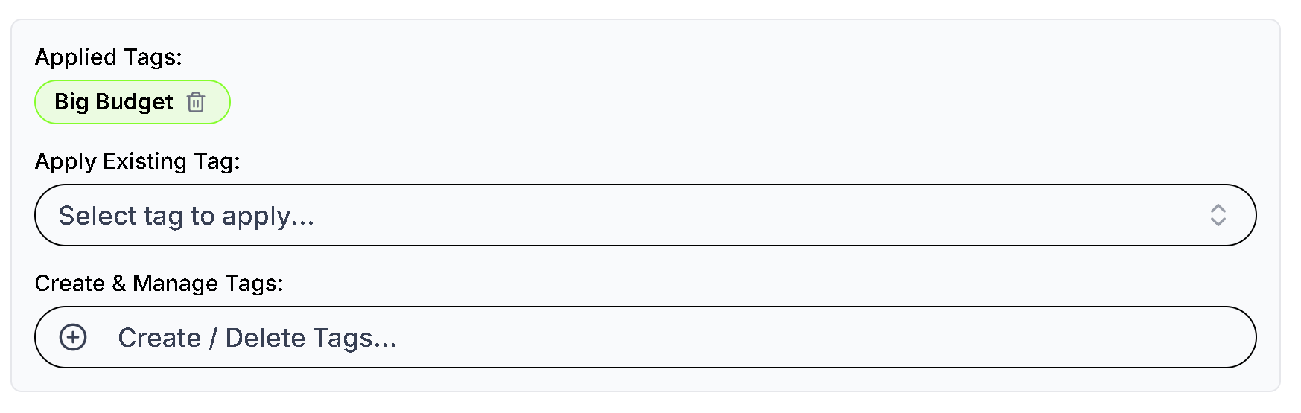Image resolution: width=1301 pixels, height=413 pixels.
Task: Click the Apply Existing Tag label
Action: pos(138,161)
